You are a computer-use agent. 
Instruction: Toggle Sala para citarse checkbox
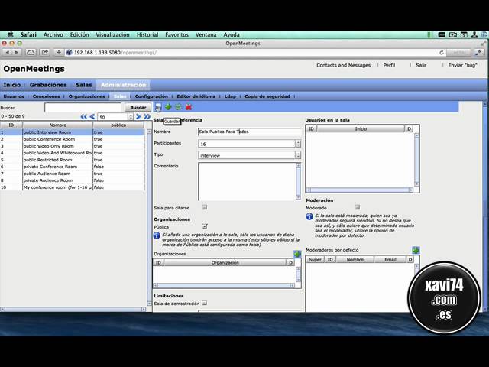[204, 207]
